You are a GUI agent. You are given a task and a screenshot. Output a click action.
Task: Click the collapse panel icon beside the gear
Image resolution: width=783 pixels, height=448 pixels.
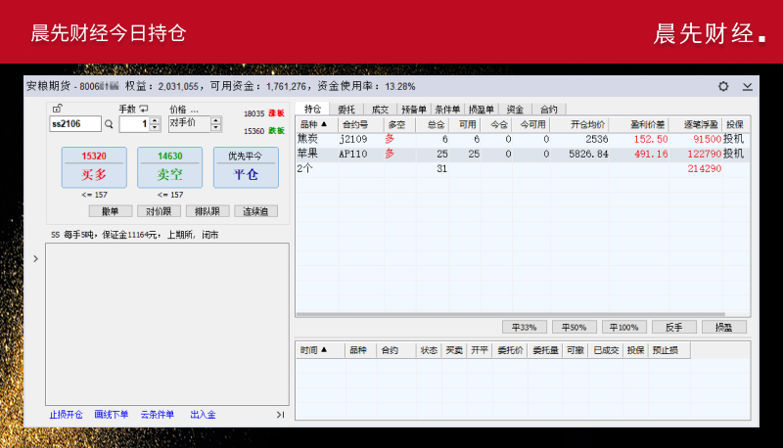click(x=748, y=86)
